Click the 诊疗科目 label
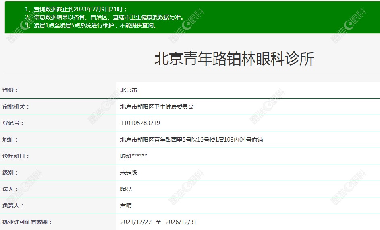The image size is (380, 230). tap(16, 156)
